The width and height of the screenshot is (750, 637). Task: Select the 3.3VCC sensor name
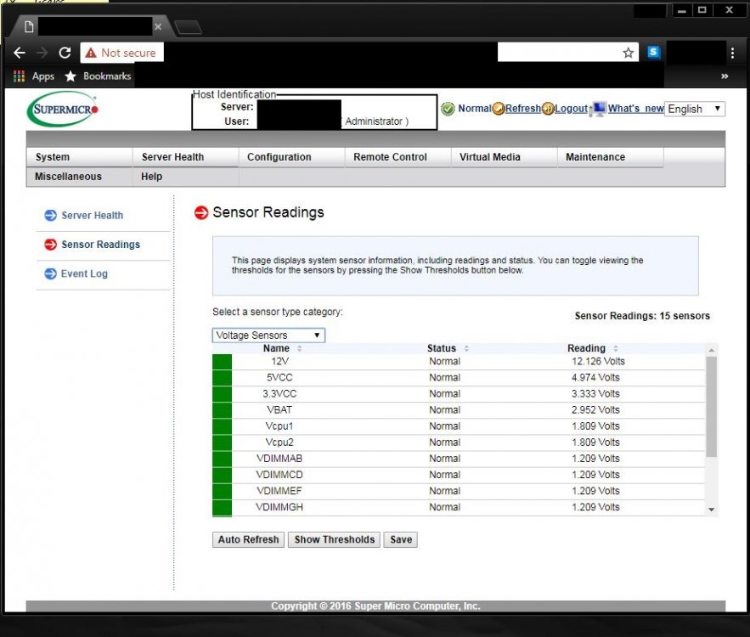[x=279, y=394]
